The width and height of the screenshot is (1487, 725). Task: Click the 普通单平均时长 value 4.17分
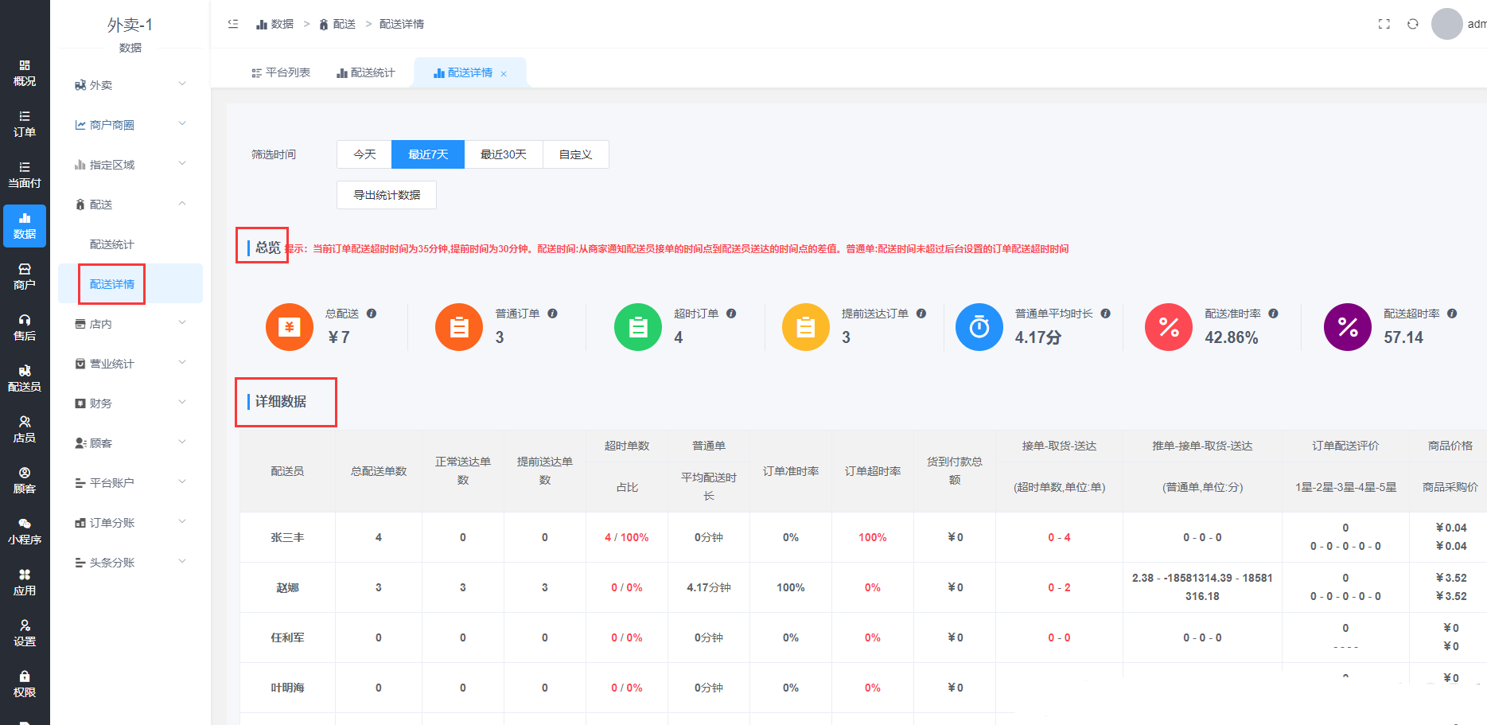pos(1038,337)
